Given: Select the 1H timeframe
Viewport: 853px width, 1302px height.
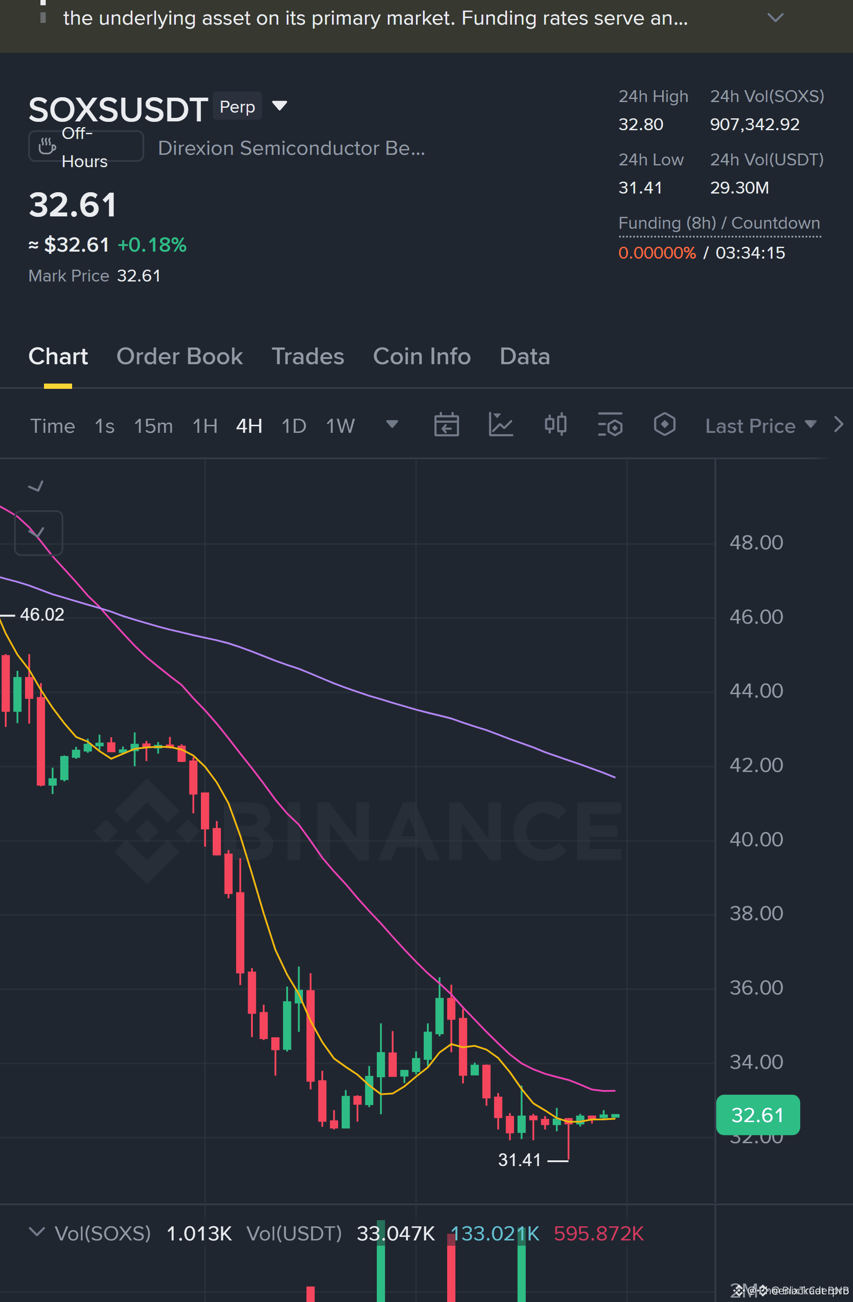Looking at the screenshot, I should [205, 426].
